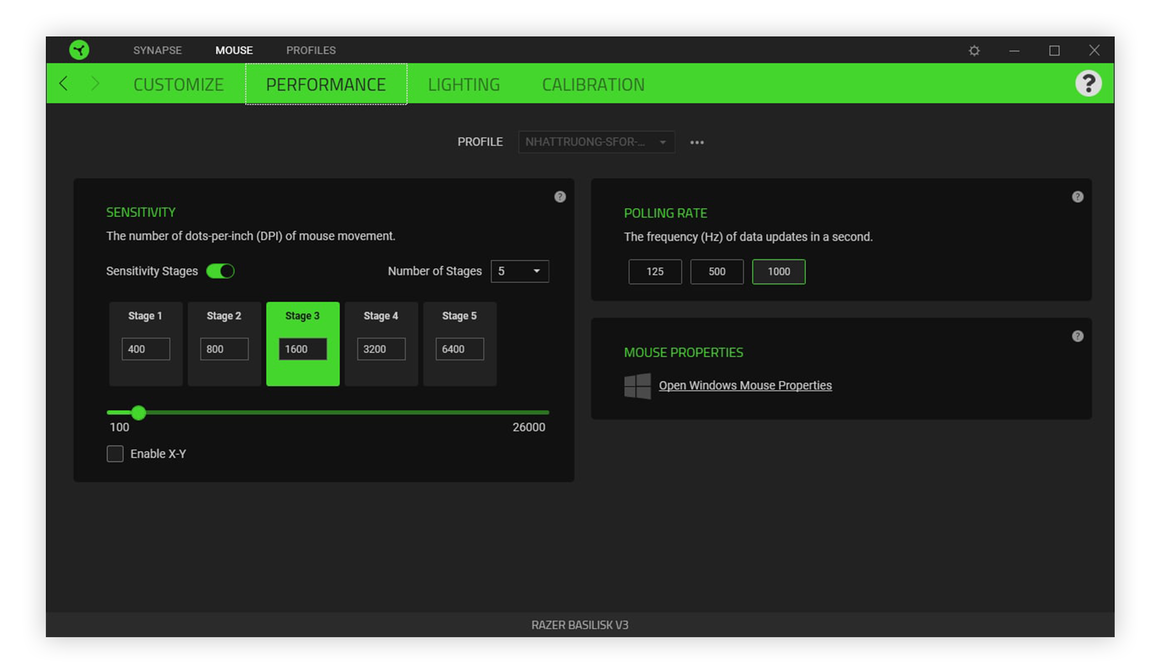
Task: Select the Stage 4 card
Action: click(381, 343)
